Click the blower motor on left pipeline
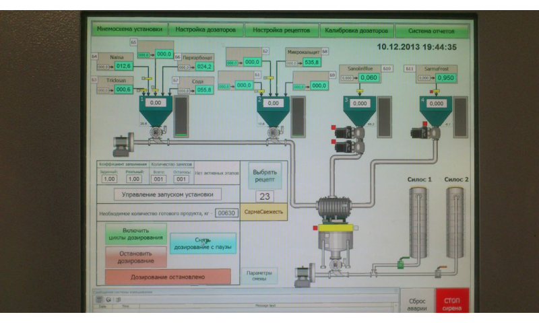 pos(122,143)
